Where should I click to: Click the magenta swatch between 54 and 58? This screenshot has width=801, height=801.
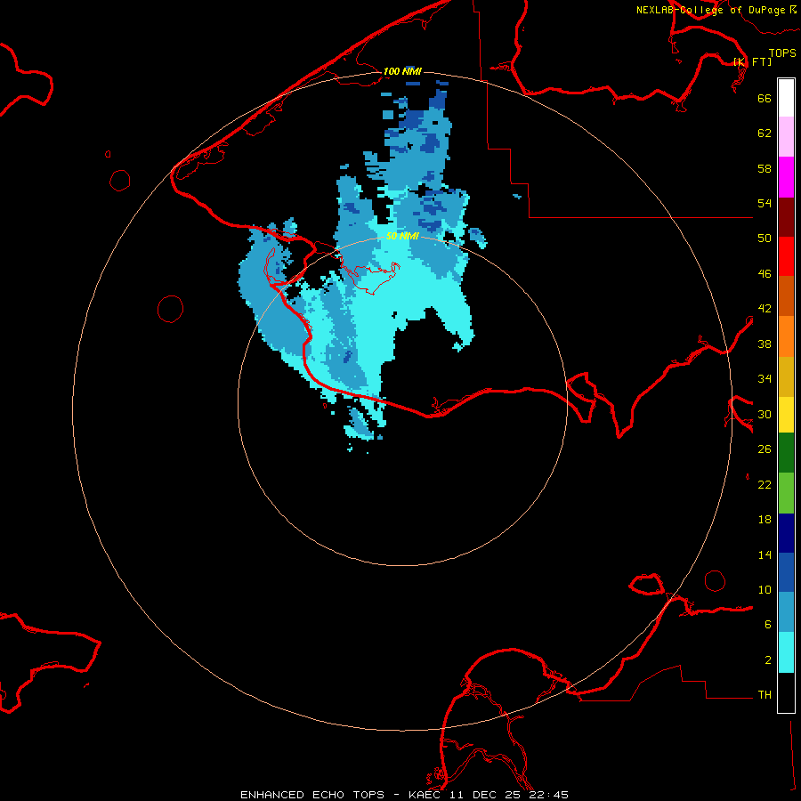coord(786,177)
